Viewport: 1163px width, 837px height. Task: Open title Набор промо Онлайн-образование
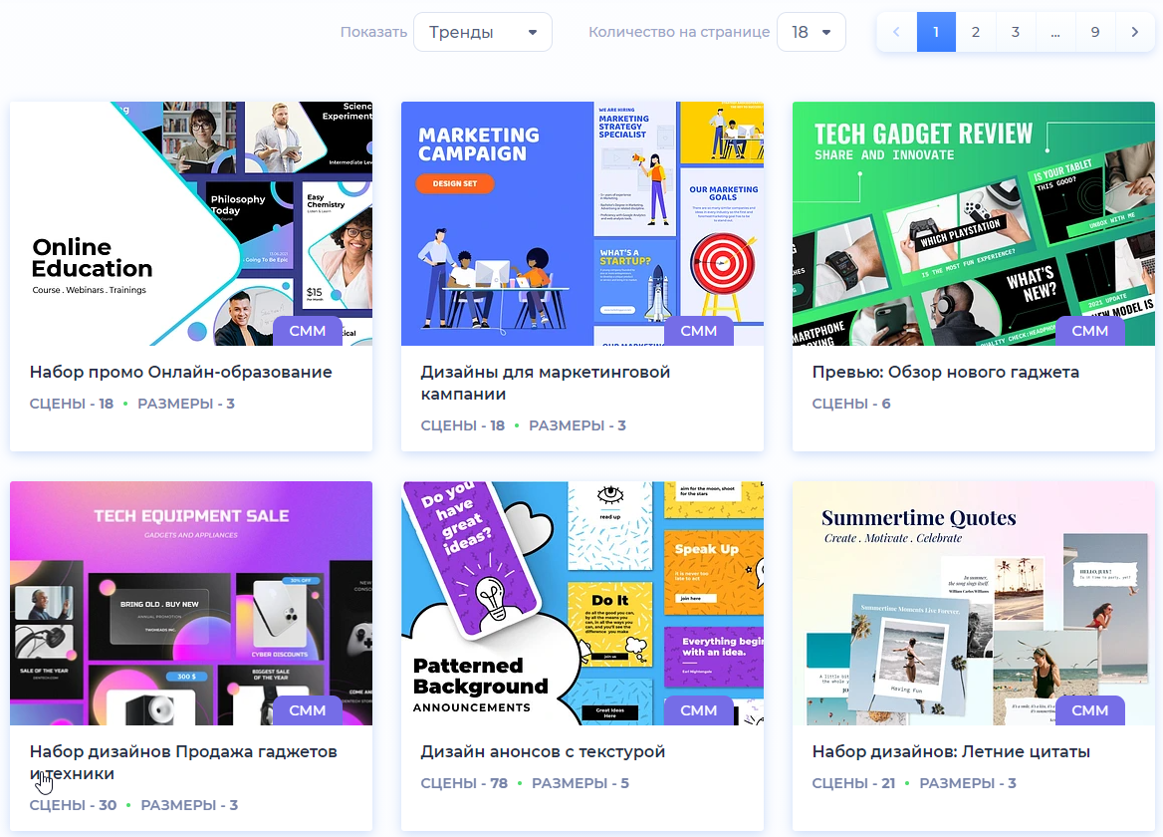181,372
